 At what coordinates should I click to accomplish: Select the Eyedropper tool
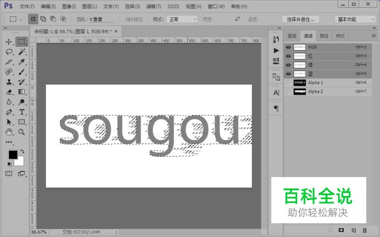pyautogui.click(x=21, y=62)
